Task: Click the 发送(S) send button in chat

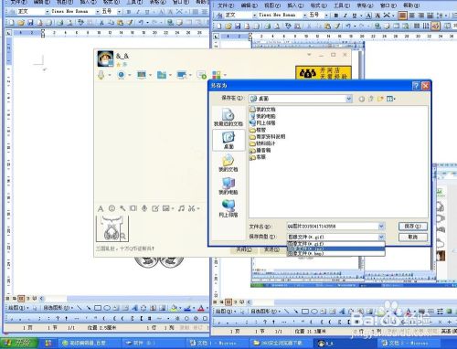Action: point(271,249)
